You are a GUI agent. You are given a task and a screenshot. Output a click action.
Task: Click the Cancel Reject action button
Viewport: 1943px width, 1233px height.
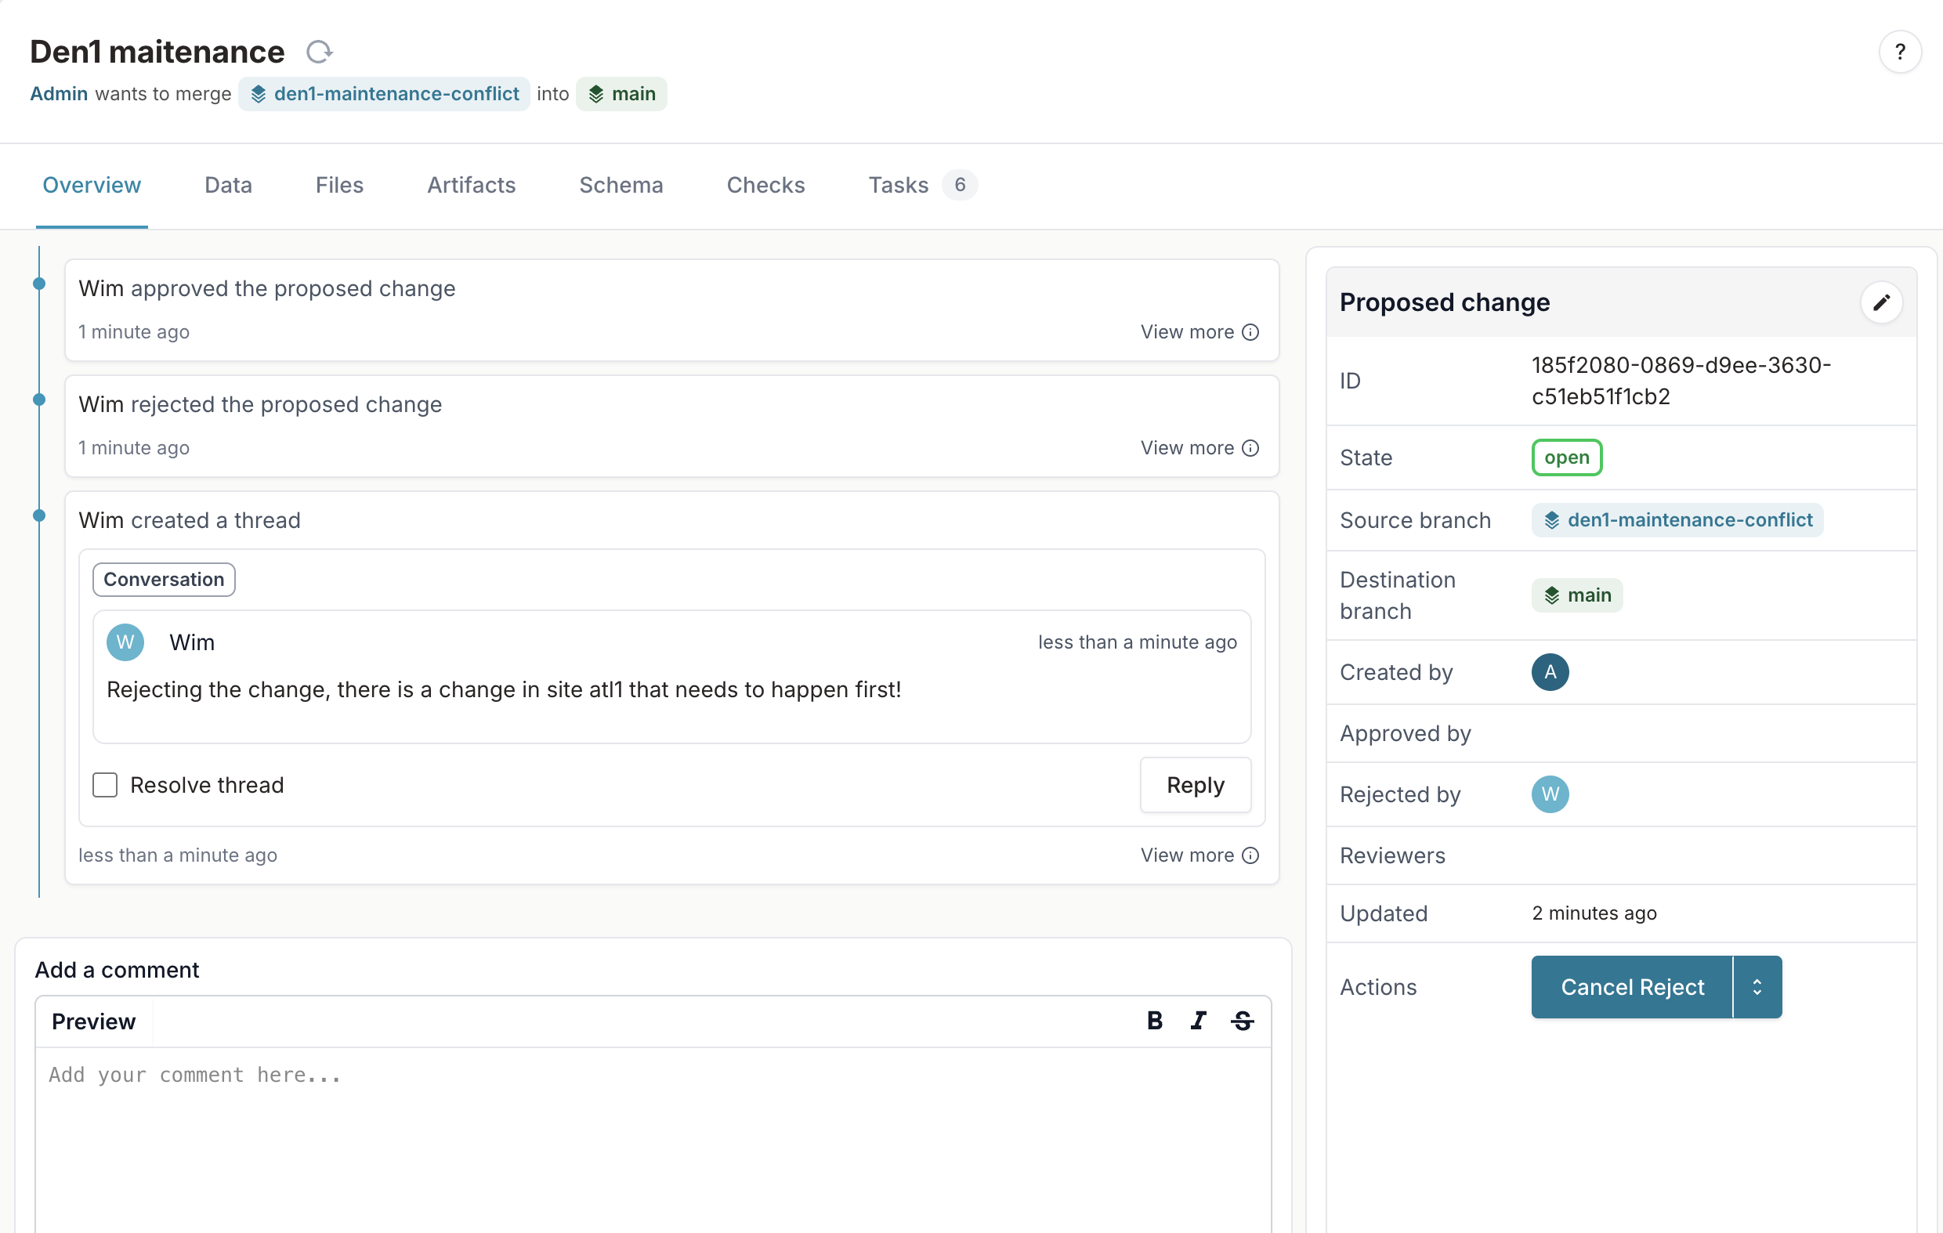click(1634, 986)
